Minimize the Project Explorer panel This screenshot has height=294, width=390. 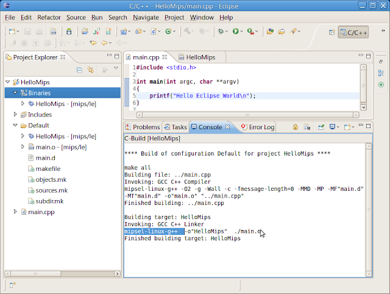coord(110,55)
